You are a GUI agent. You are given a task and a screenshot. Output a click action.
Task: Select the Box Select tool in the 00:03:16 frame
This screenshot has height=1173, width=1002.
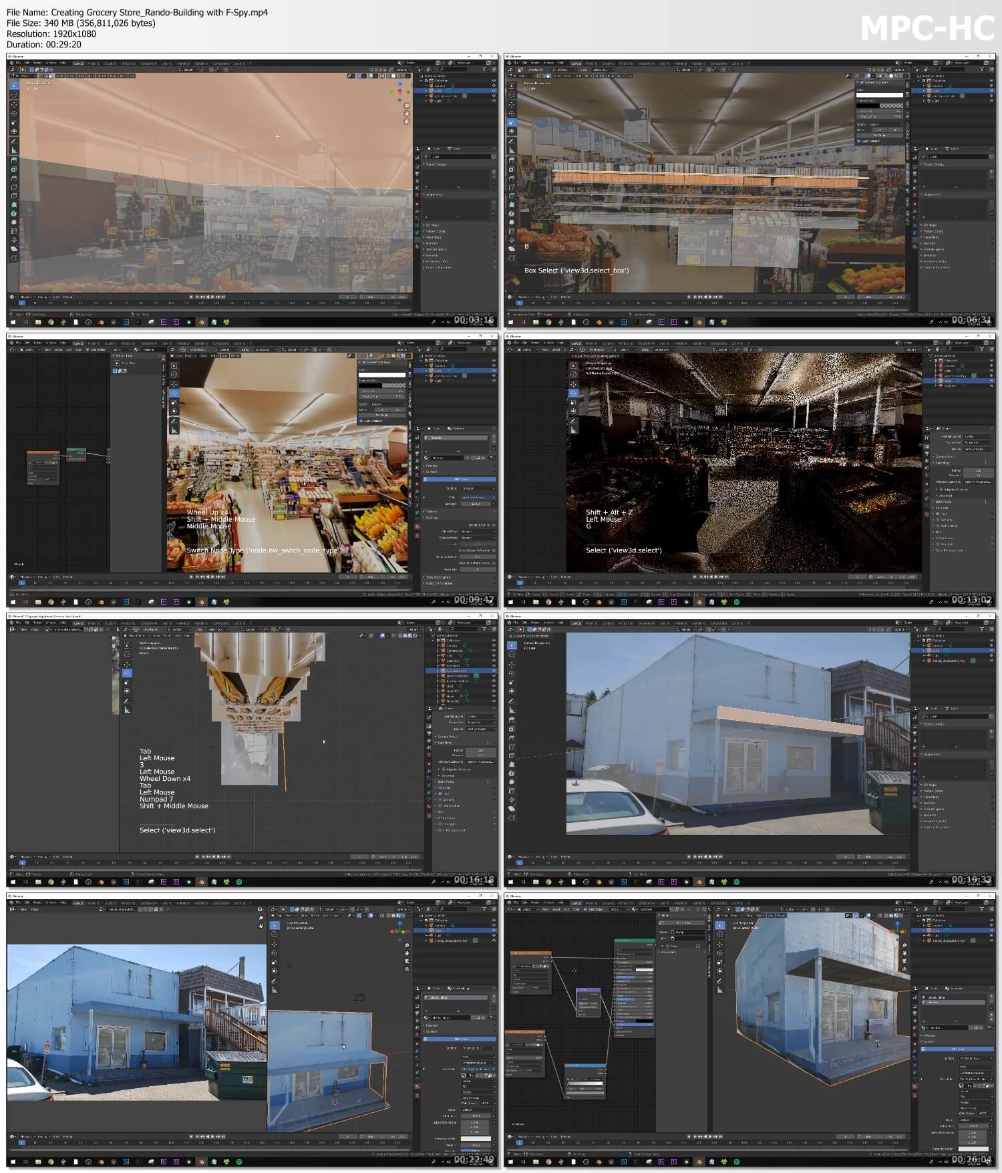click(x=14, y=86)
